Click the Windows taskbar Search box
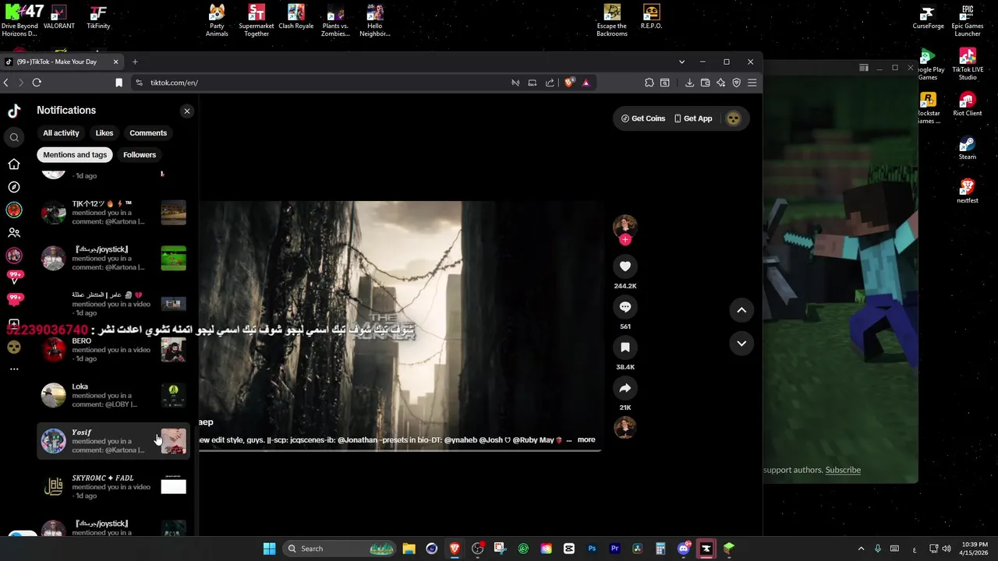 tap(340, 549)
